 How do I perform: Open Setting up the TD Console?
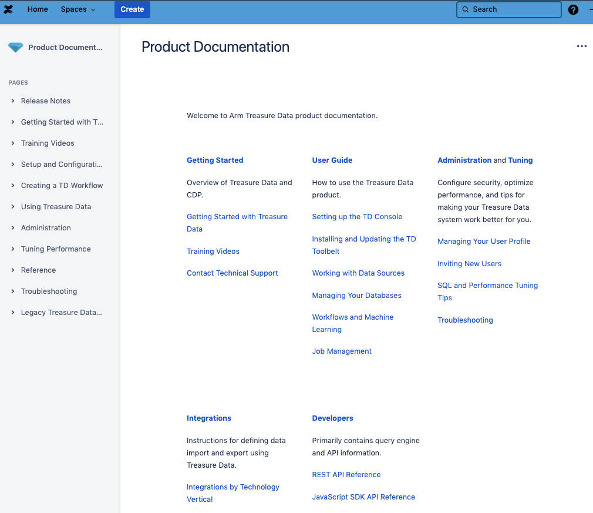coord(357,216)
